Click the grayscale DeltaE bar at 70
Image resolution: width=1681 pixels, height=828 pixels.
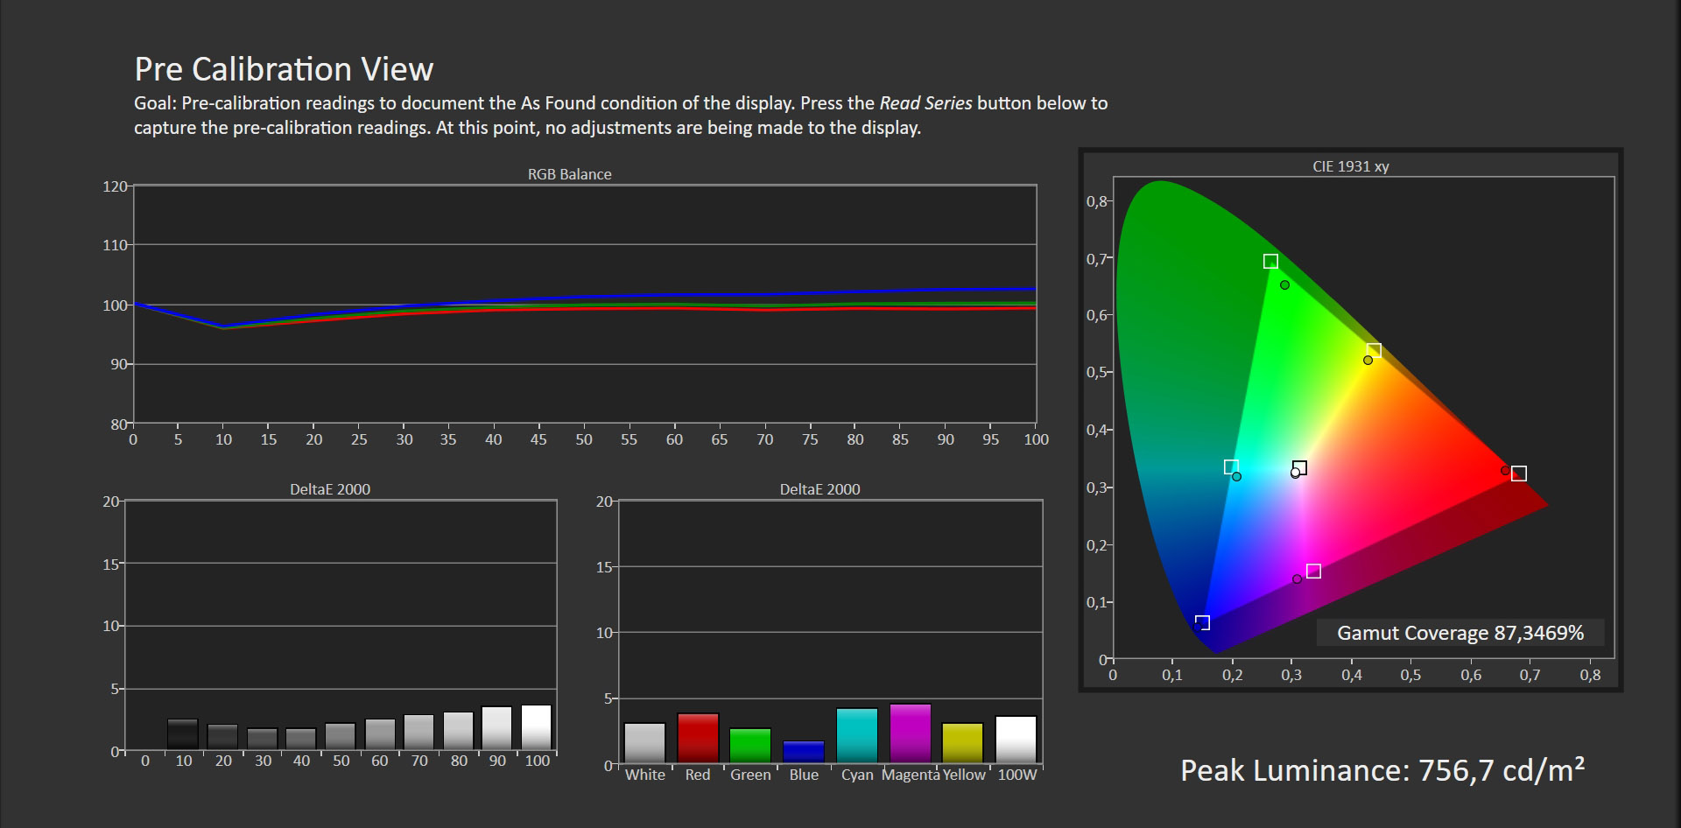(418, 733)
